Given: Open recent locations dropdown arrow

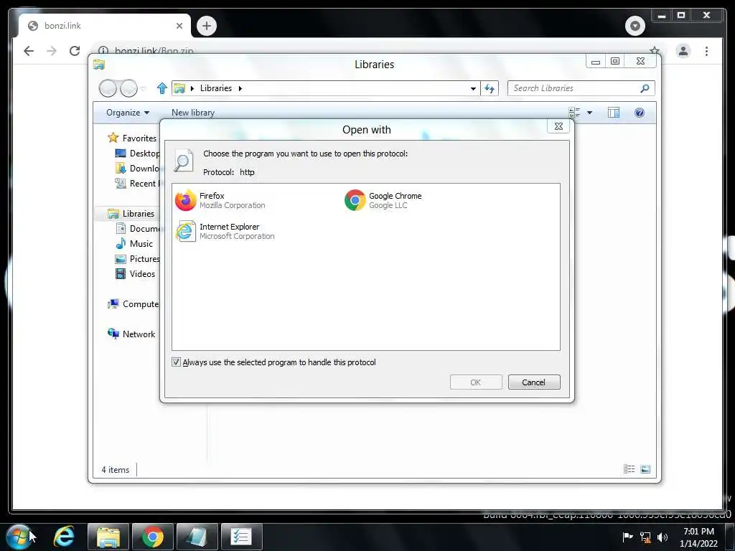Looking at the screenshot, I should point(144,88).
